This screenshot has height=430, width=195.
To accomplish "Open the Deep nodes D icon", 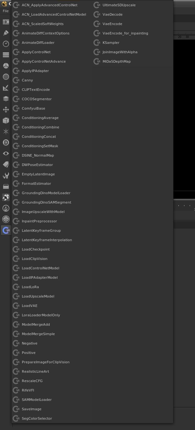I will (x=6, y=142).
